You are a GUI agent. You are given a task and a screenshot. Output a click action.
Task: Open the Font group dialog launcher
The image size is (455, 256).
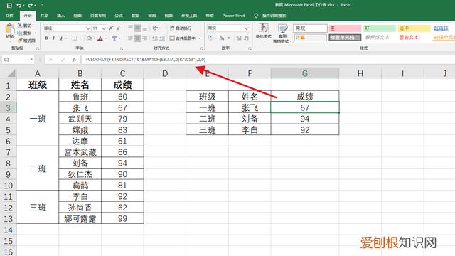[x=122, y=49]
